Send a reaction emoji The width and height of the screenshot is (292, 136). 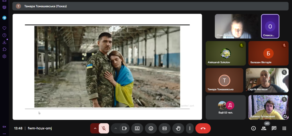(151, 128)
